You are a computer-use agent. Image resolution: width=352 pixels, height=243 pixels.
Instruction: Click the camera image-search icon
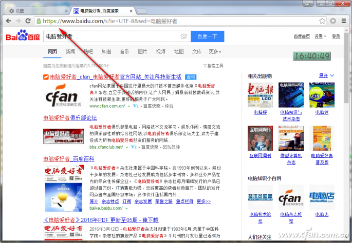[x=184, y=36]
